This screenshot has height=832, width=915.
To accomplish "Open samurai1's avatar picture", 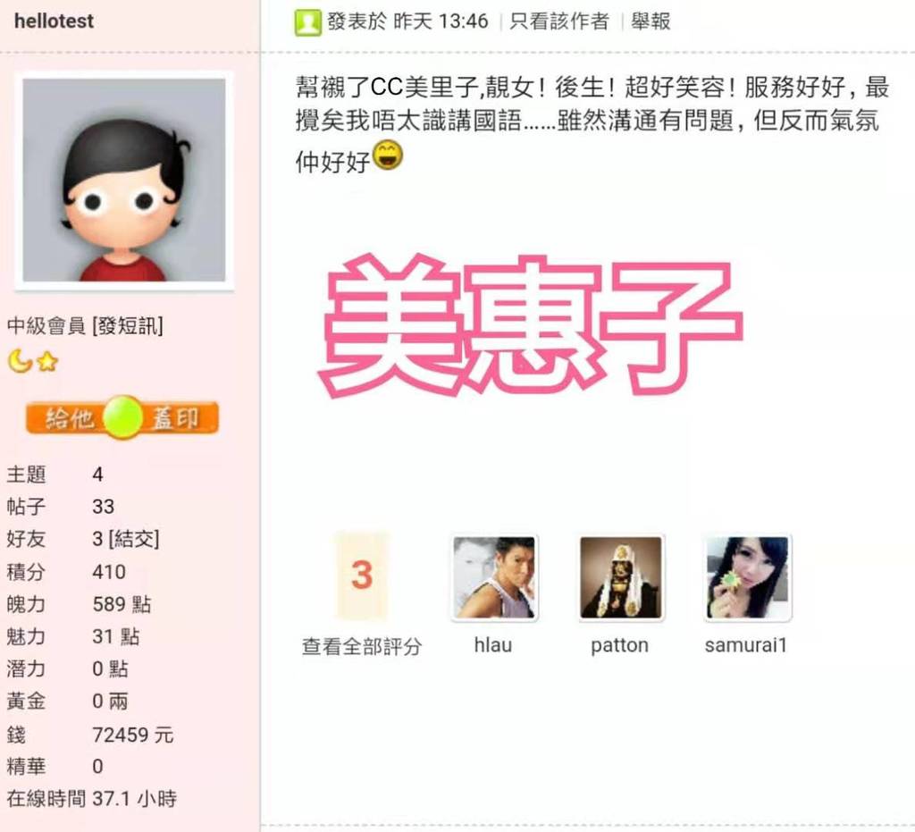I will (748, 577).
